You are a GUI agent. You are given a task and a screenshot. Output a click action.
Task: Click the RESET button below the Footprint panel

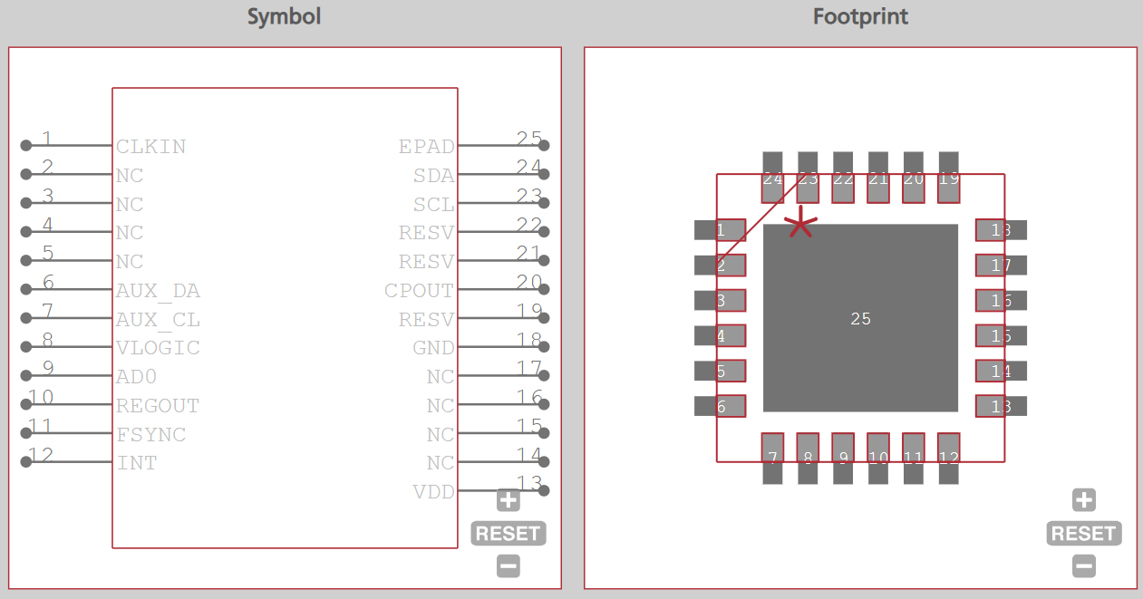[x=1084, y=533]
